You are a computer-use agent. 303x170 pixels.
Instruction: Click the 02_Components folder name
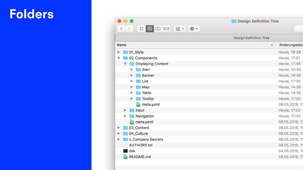pyautogui.click(x=143, y=58)
